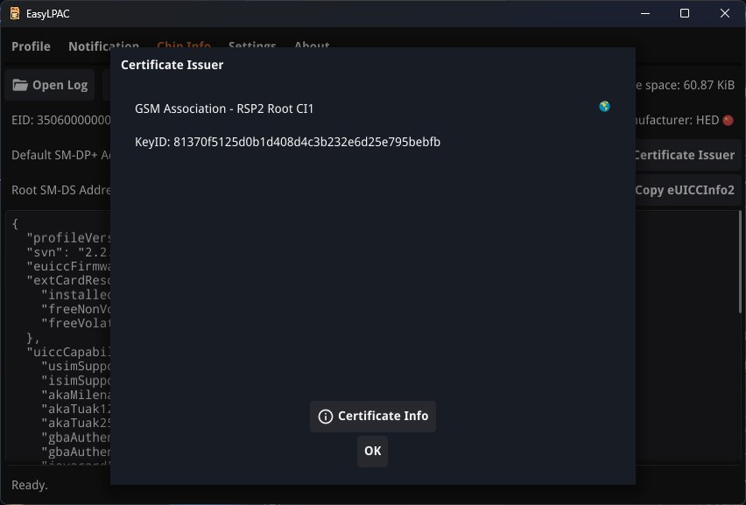Image resolution: width=746 pixels, height=505 pixels.
Task: Switch to the Profile tab
Action: [31, 46]
